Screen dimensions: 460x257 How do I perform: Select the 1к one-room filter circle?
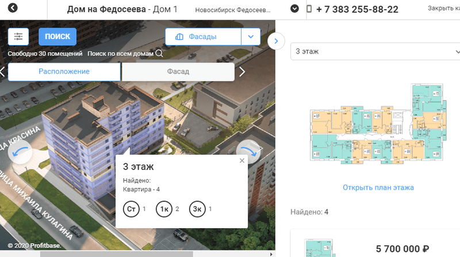(x=163, y=209)
